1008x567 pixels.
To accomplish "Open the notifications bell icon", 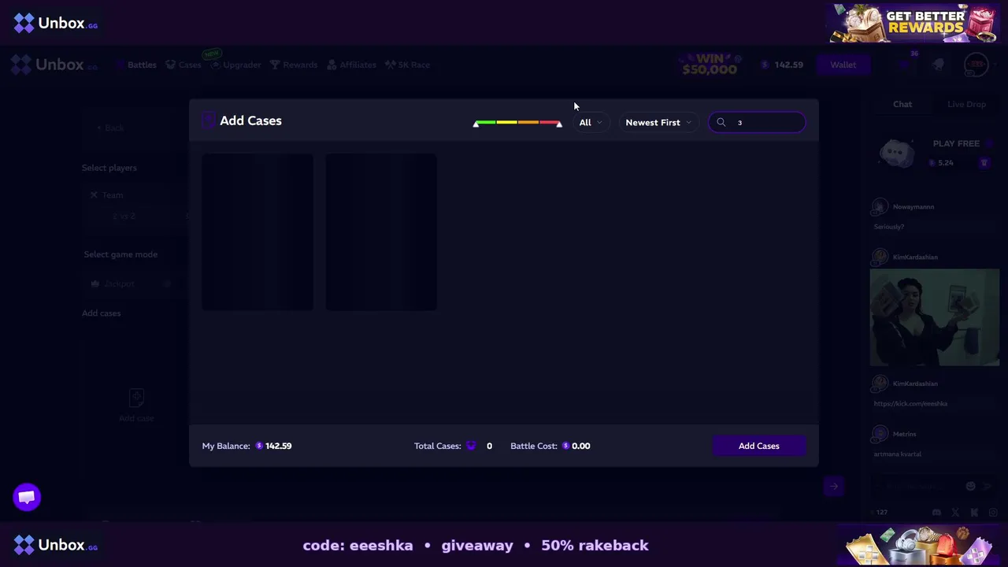I will click(x=938, y=65).
